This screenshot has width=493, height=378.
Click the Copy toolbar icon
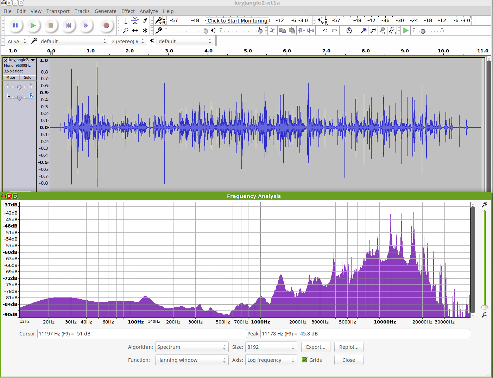282,31
